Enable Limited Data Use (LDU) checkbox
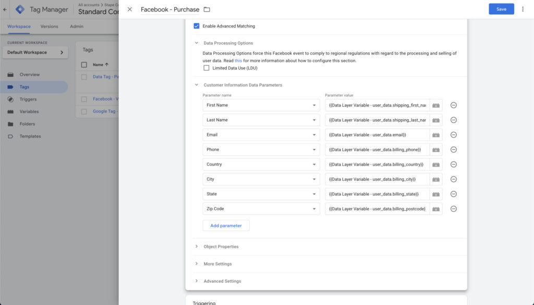The height and width of the screenshot is (305, 534). [207, 68]
